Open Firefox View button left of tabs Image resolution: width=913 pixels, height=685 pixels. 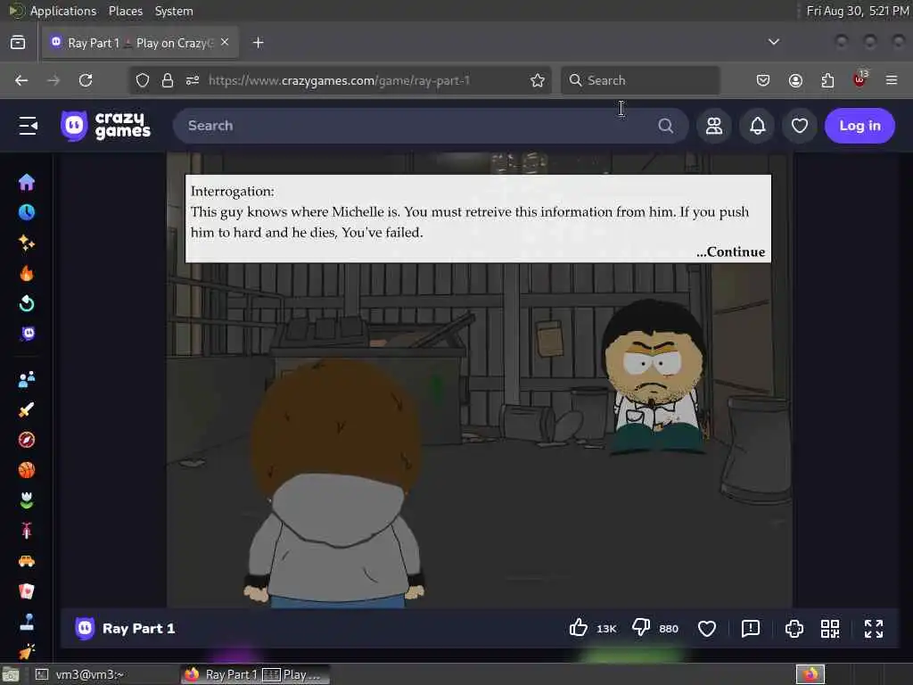point(18,43)
